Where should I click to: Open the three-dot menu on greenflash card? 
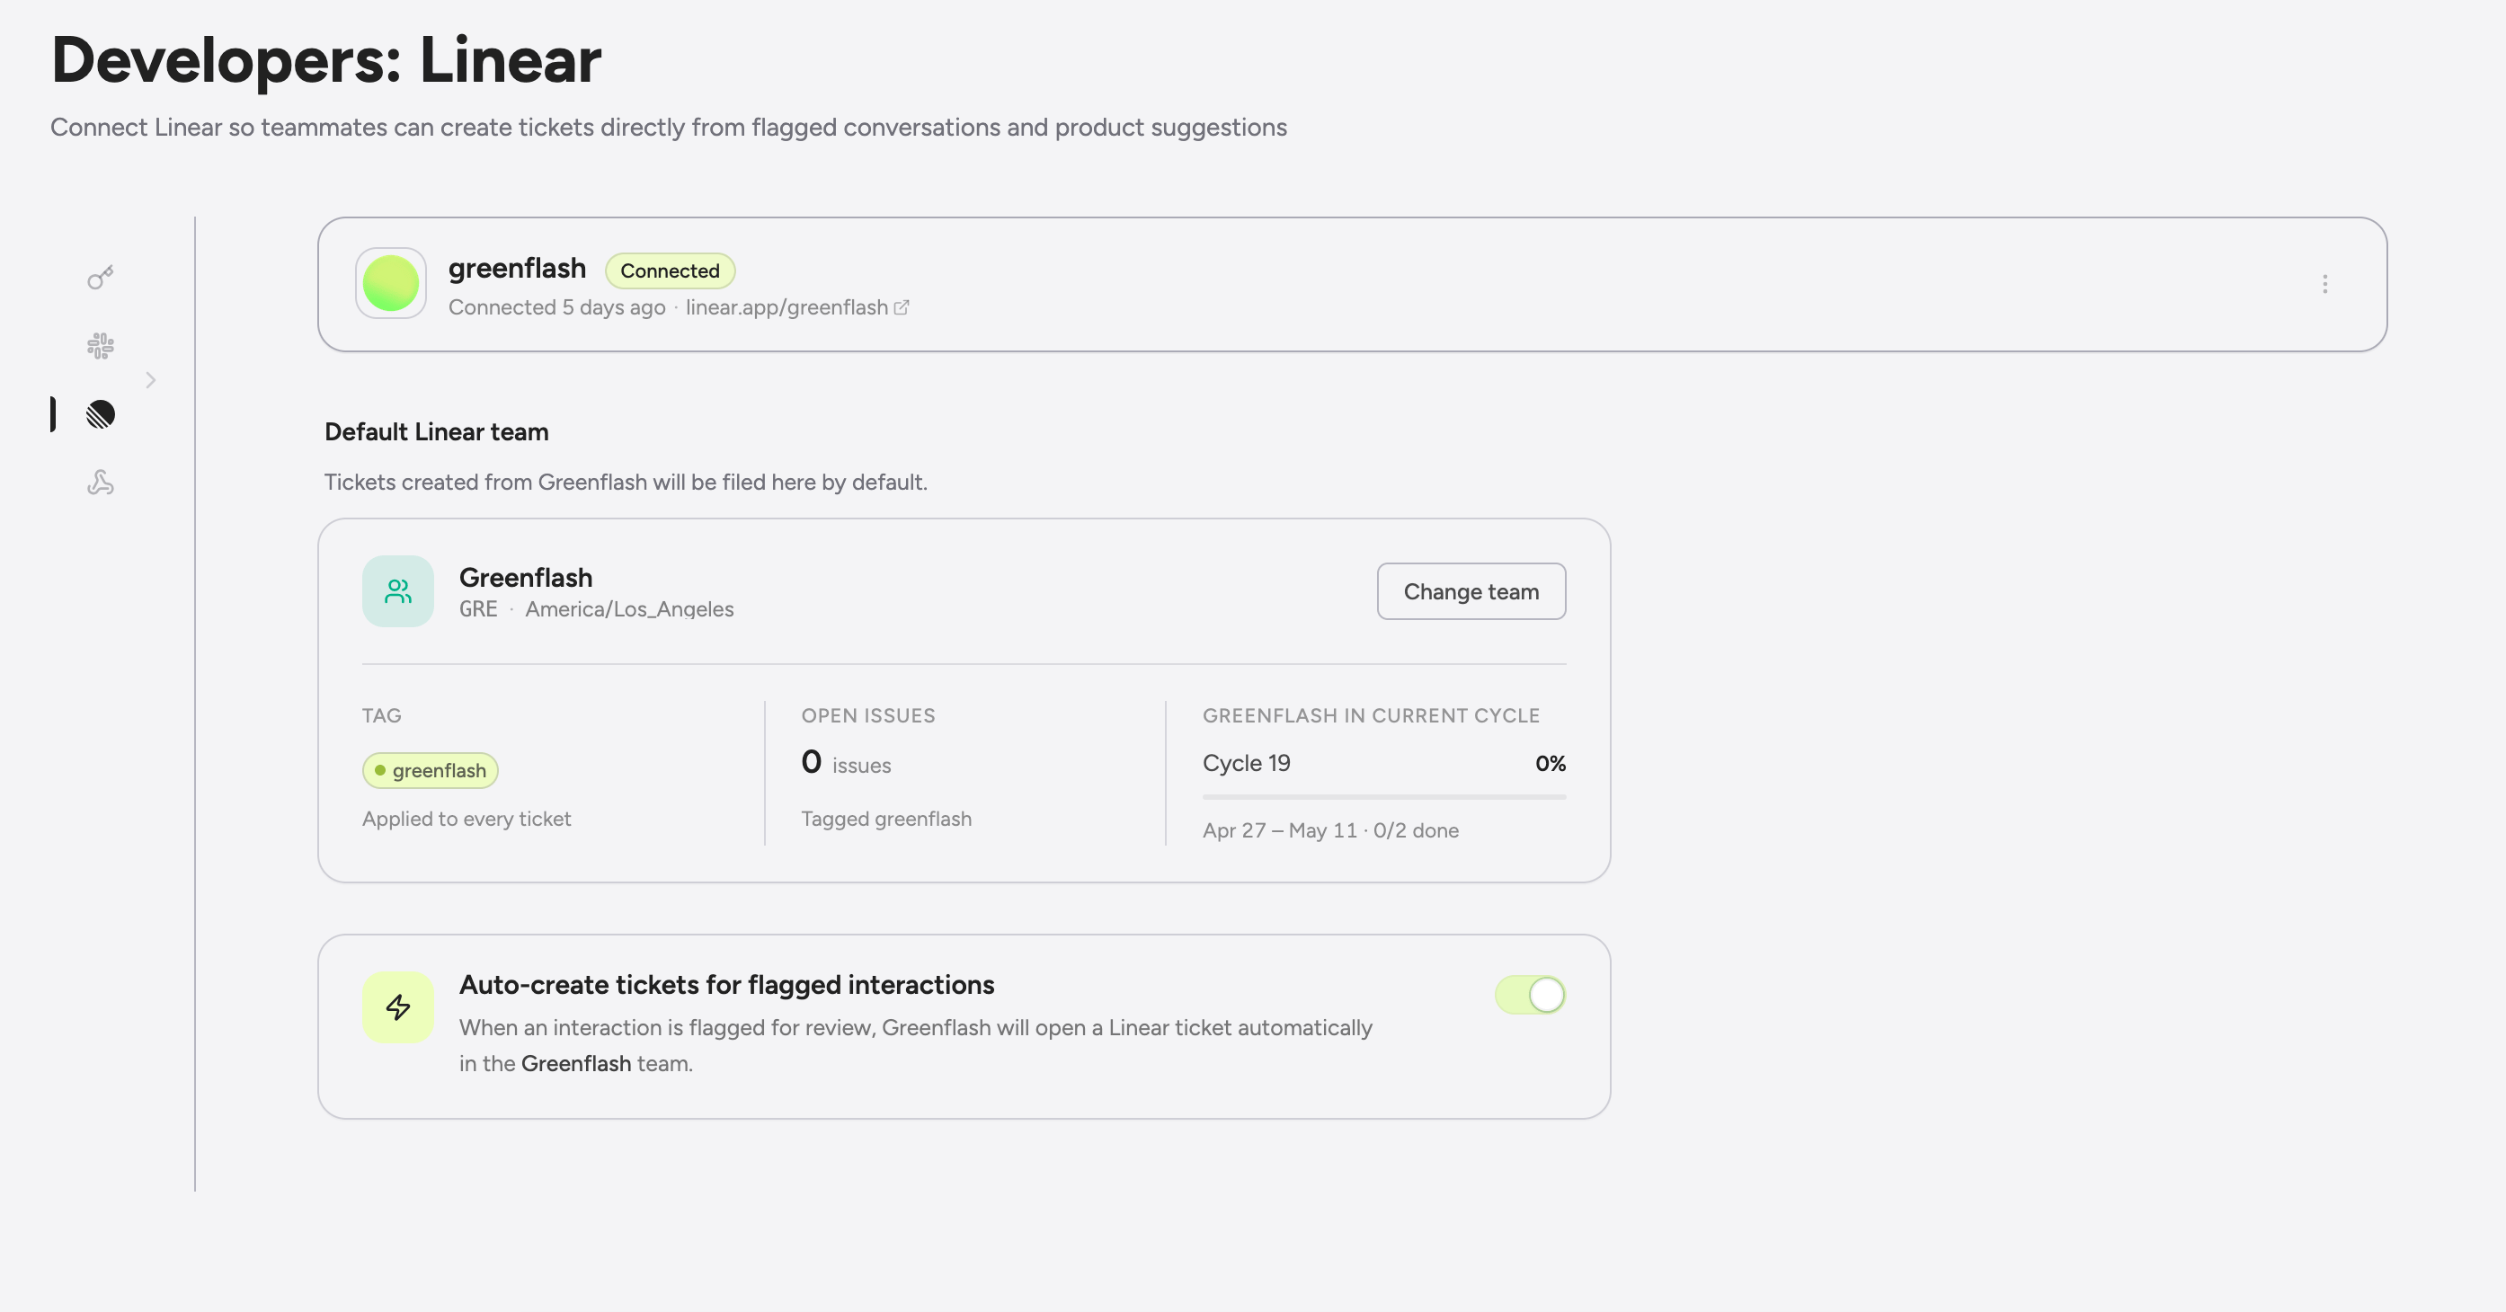(x=2324, y=284)
